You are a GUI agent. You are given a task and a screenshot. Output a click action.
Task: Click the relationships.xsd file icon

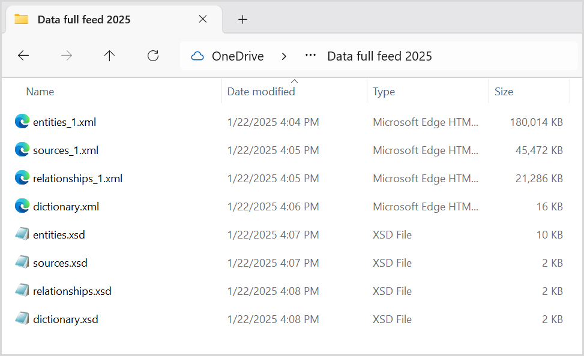21,291
